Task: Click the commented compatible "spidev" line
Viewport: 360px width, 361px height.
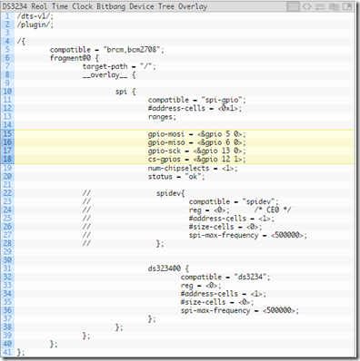Action: (234, 201)
